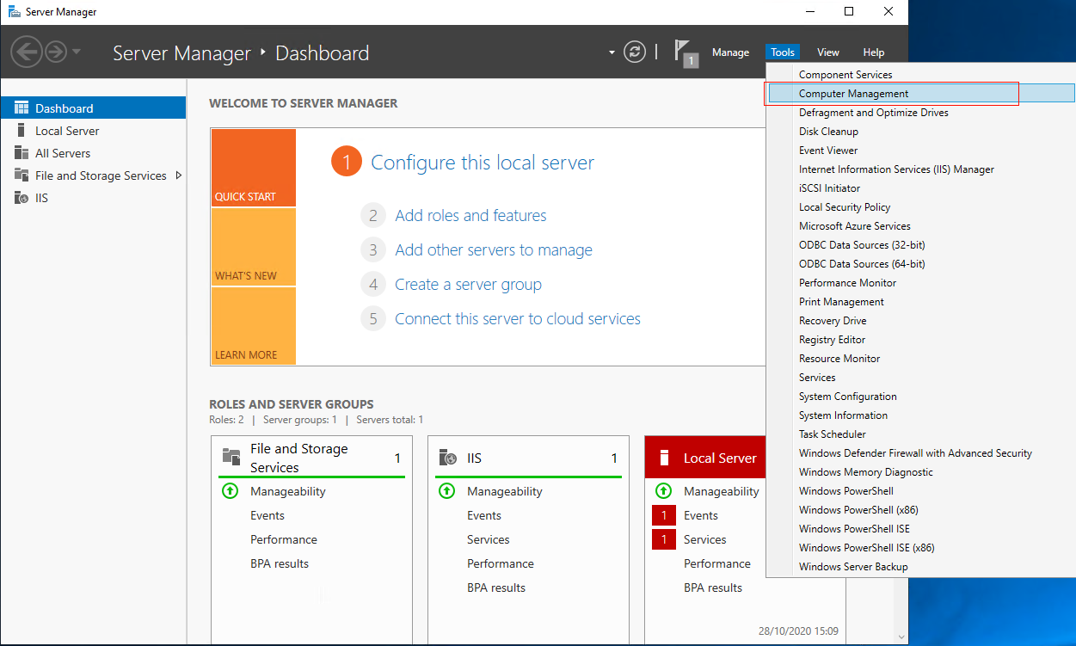
Task: Click red Services alert badge in Local Server
Action: click(663, 539)
